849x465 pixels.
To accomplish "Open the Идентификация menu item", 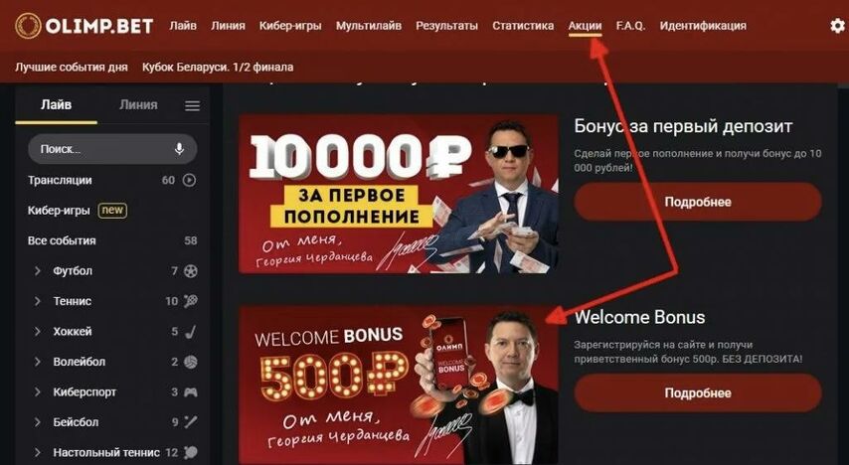I will pyautogui.click(x=703, y=26).
